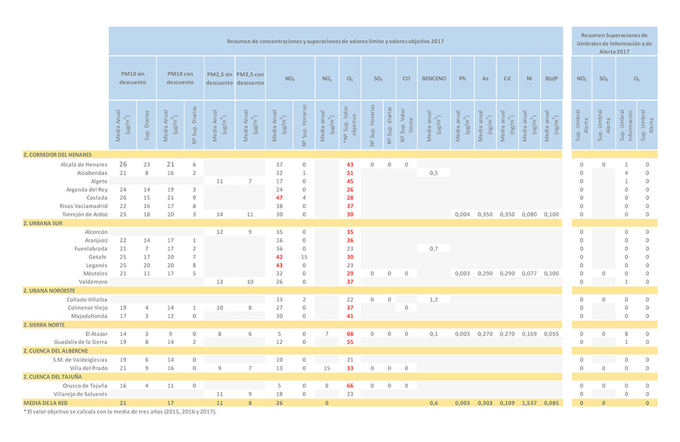680x442 pixels.
Task: Click the red value 68 in El Atazar row
Action: (x=350, y=333)
